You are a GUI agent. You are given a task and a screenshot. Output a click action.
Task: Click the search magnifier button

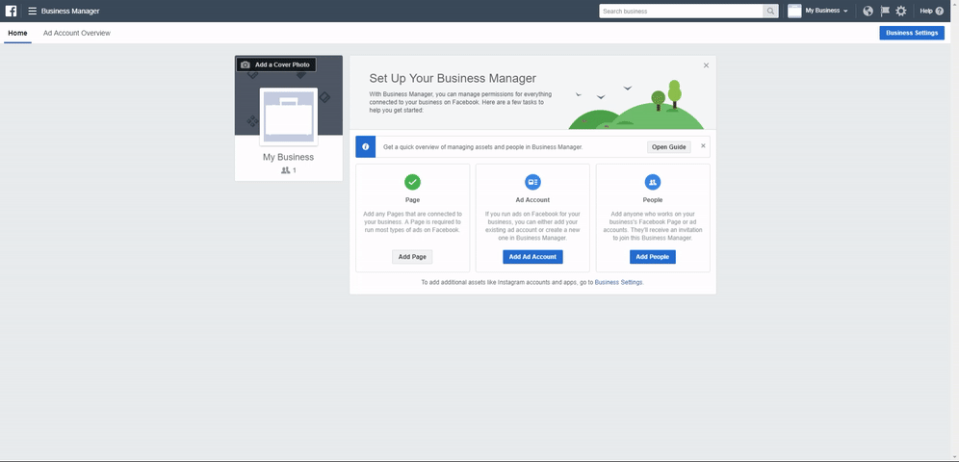pyautogui.click(x=770, y=11)
